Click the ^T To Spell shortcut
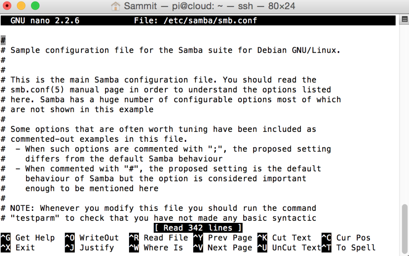Viewport: 409px width, 256px height. pos(348,247)
